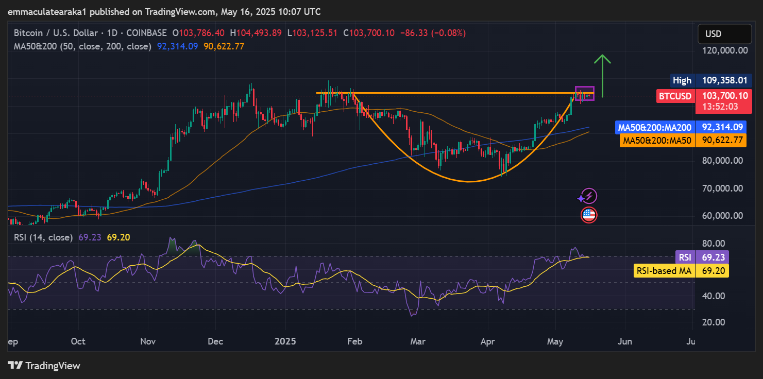This screenshot has width=763, height=379.
Task: Click the yellow 69.20 RSI legend value
Action: click(x=118, y=237)
